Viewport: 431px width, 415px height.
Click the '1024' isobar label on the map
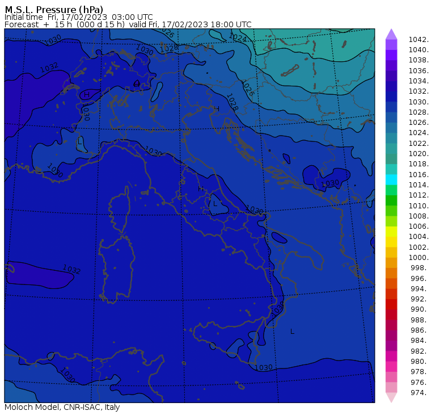(238, 37)
